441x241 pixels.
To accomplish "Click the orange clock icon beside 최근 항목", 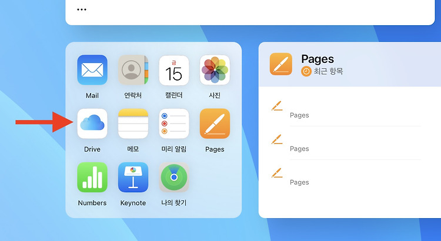I will pyautogui.click(x=306, y=72).
